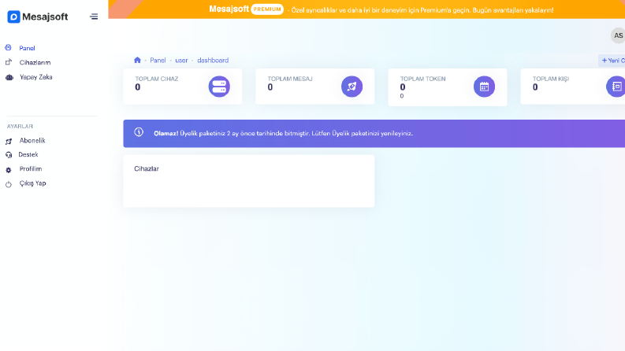Screen dimensions: 625x351
Task: Log out with the Çıkış Yap link
Action: tap(32, 183)
